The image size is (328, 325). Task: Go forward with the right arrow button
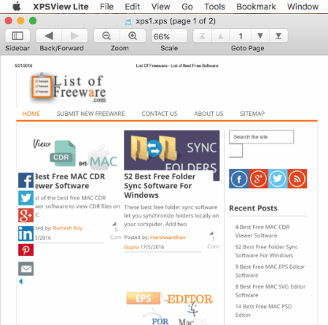coord(74,36)
